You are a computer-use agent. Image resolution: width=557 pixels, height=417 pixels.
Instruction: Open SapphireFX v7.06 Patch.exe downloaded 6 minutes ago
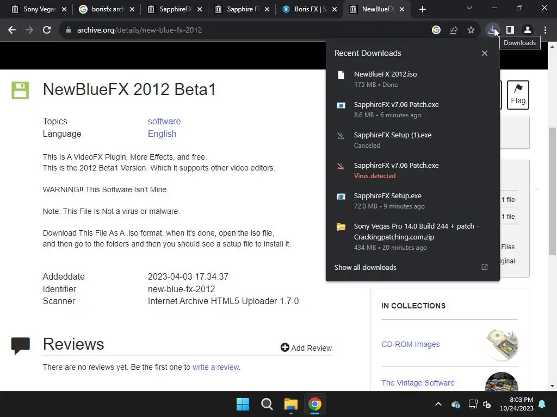[x=412, y=110]
